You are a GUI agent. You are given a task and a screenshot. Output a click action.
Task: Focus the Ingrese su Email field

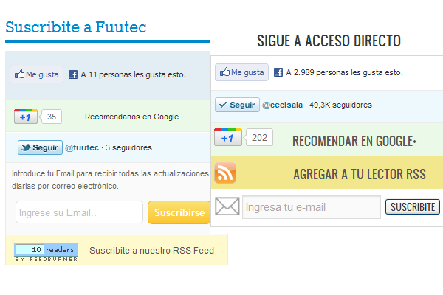pyautogui.click(x=80, y=212)
